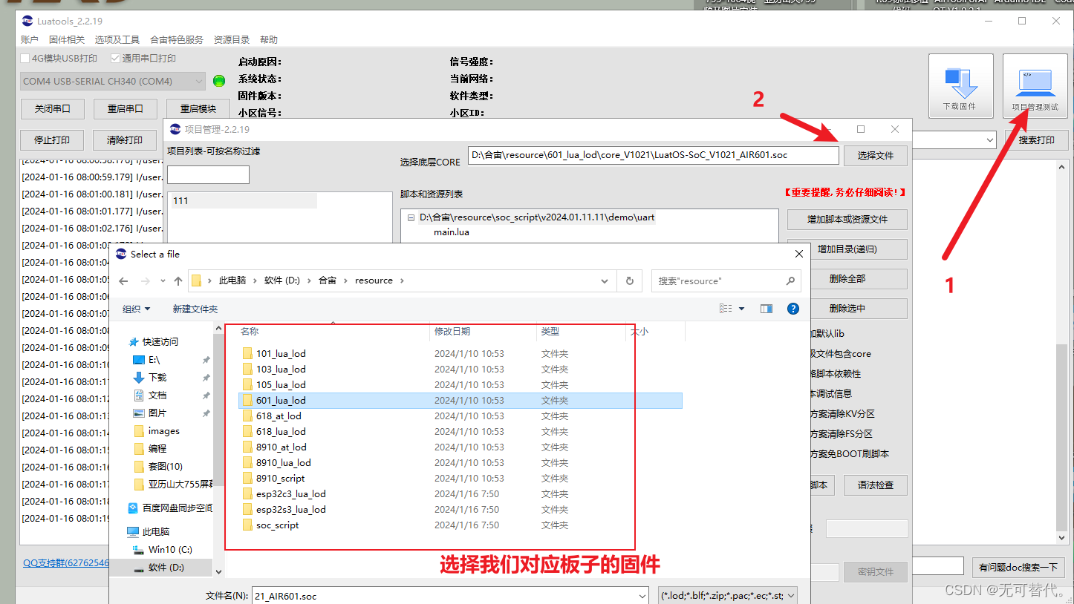Refresh the resource folder listing
Screen dimensions: 1074x604
pyautogui.click(x=630, y=281)
